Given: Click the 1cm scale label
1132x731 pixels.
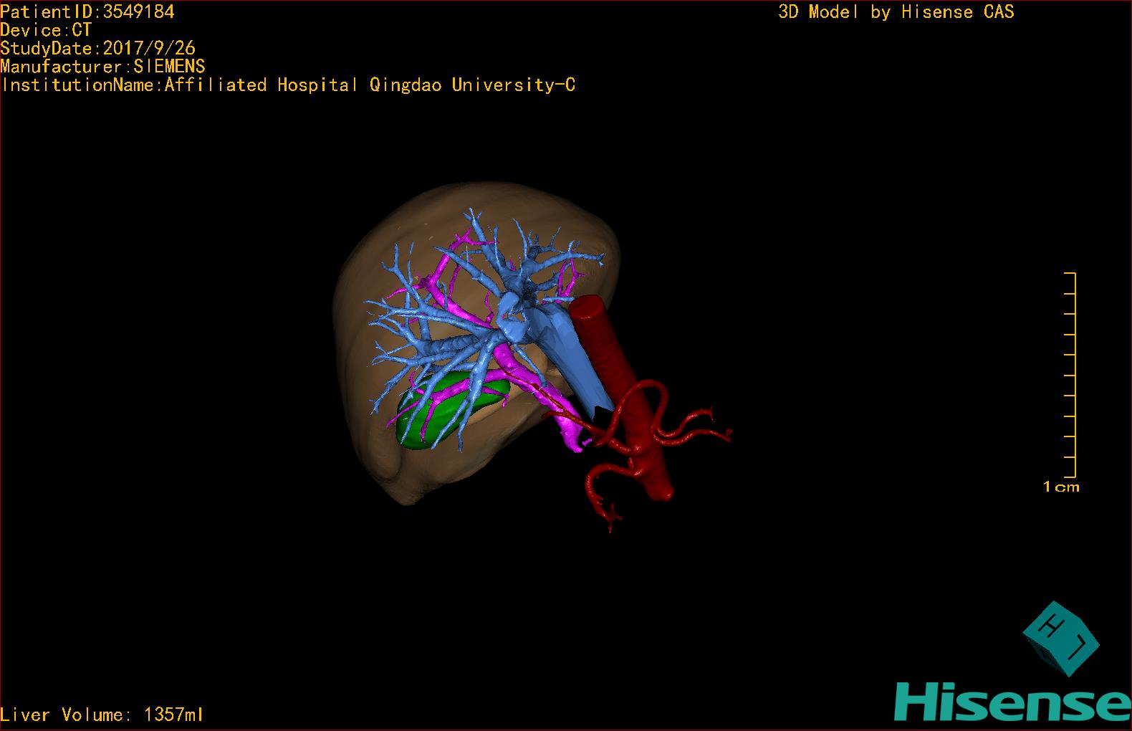Looking at the screenshot, I should [1060, 487].
